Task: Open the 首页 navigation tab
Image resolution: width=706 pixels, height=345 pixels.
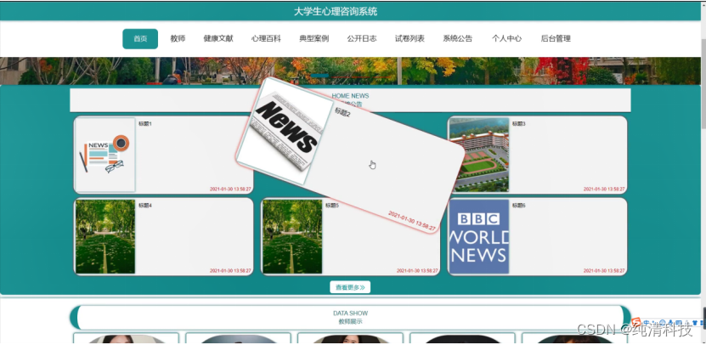Action: tap(140, 39)
